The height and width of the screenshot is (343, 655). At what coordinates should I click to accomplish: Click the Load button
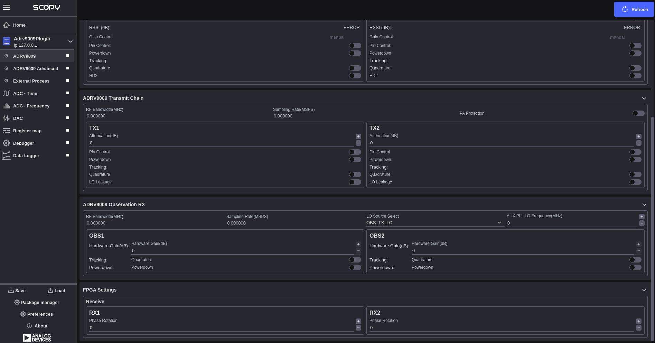pyautogui.click(x=56, y=290)
